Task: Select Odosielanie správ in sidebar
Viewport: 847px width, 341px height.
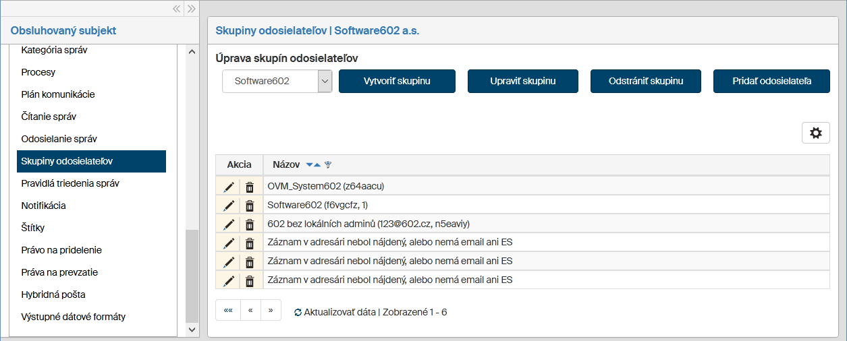Action: coord(59,139)
